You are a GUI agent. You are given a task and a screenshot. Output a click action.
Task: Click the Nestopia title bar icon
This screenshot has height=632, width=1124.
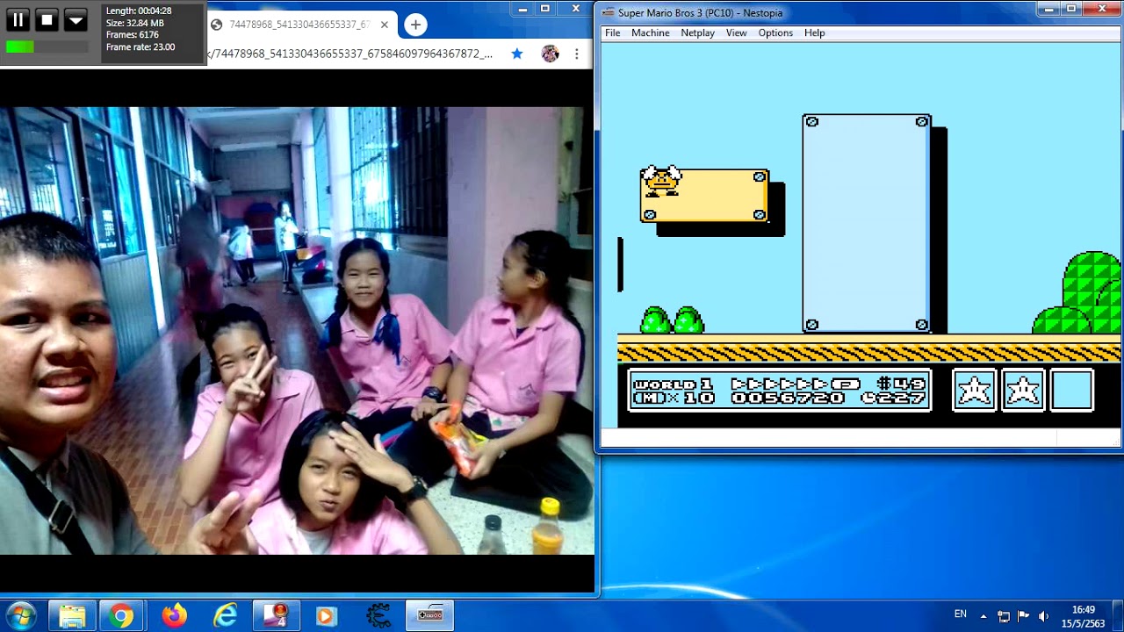click(x=608, y=12)
